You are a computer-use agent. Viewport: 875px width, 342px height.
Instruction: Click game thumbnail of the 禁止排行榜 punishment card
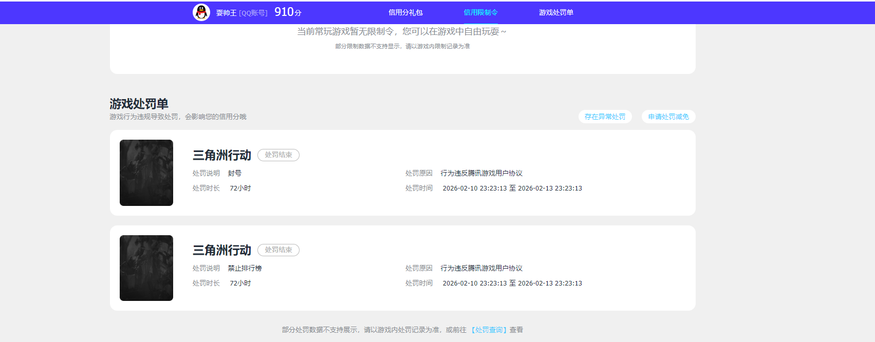(x=146, y=268)
